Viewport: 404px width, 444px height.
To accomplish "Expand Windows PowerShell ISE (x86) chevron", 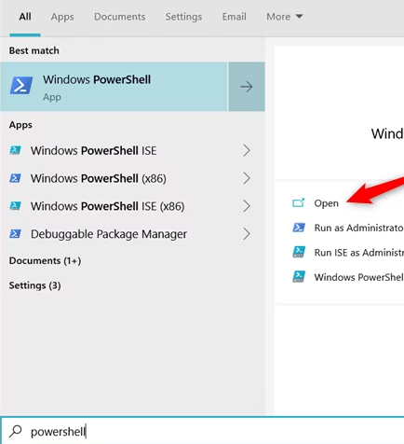I will coord(247,206).
